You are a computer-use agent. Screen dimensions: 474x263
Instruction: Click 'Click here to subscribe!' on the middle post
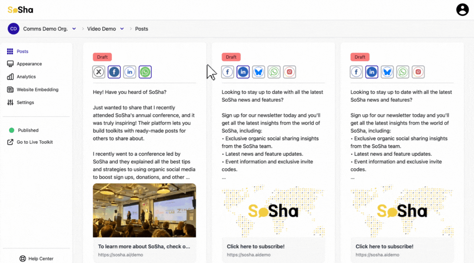click(255, 246)
